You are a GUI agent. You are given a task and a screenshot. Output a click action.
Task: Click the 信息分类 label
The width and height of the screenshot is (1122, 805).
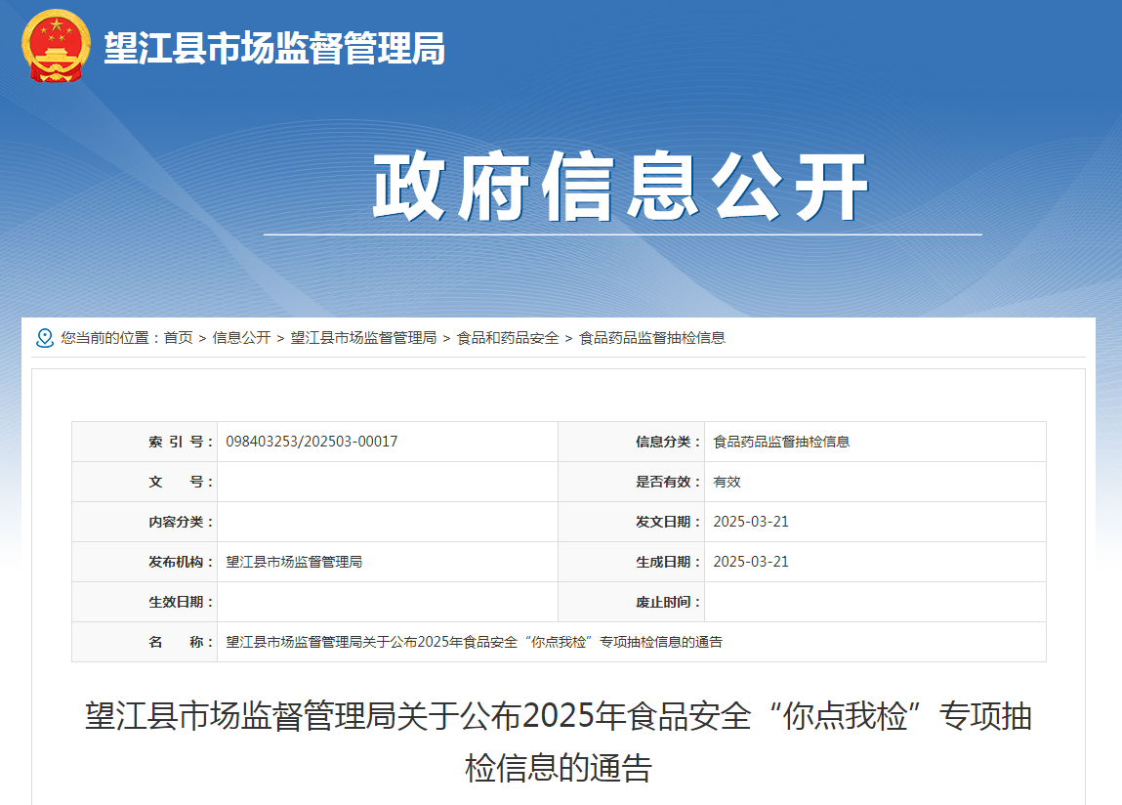click(x=668, y=442)
